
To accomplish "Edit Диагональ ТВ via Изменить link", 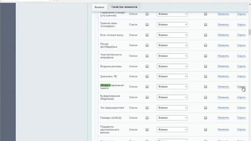I will coord(223,76).
